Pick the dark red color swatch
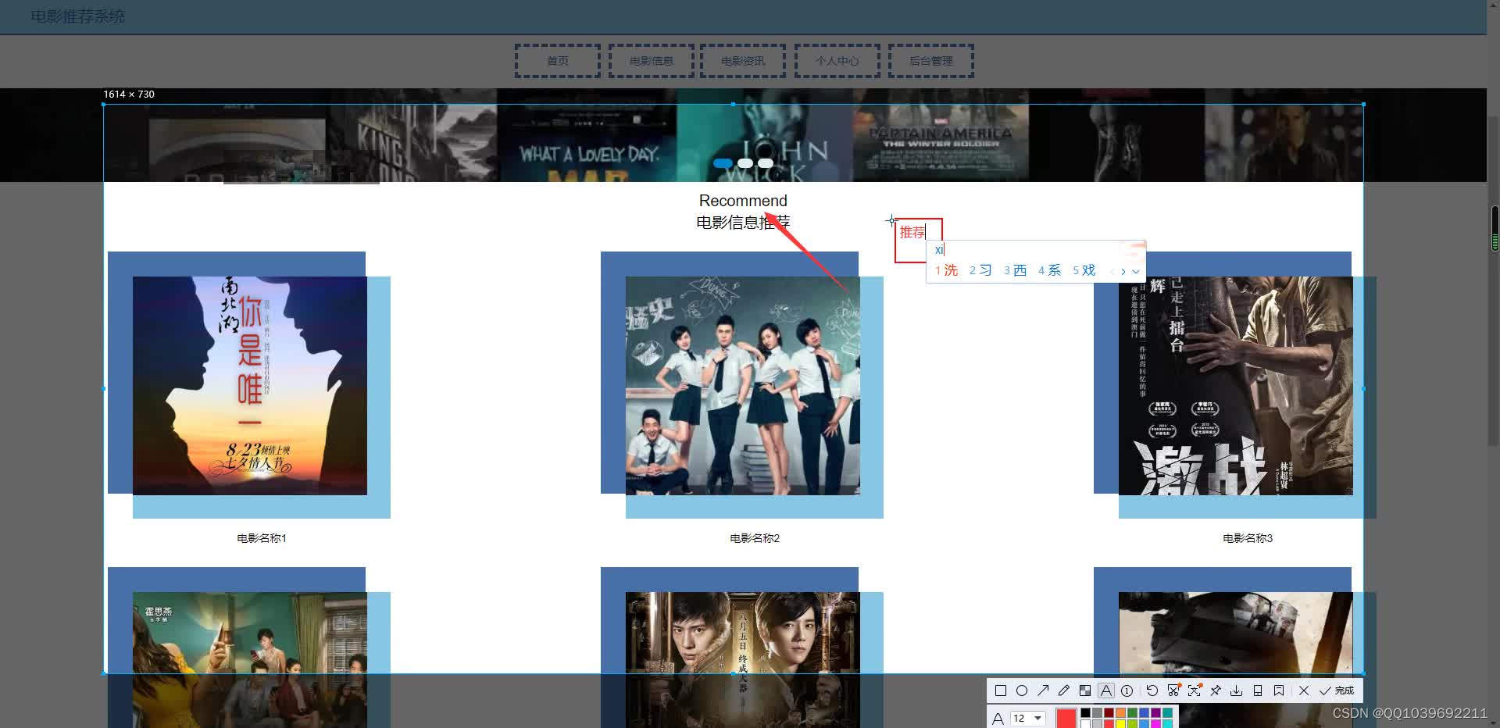Image resolution: width=1500 pixels, height=728 pixels. pos(1109,712)
